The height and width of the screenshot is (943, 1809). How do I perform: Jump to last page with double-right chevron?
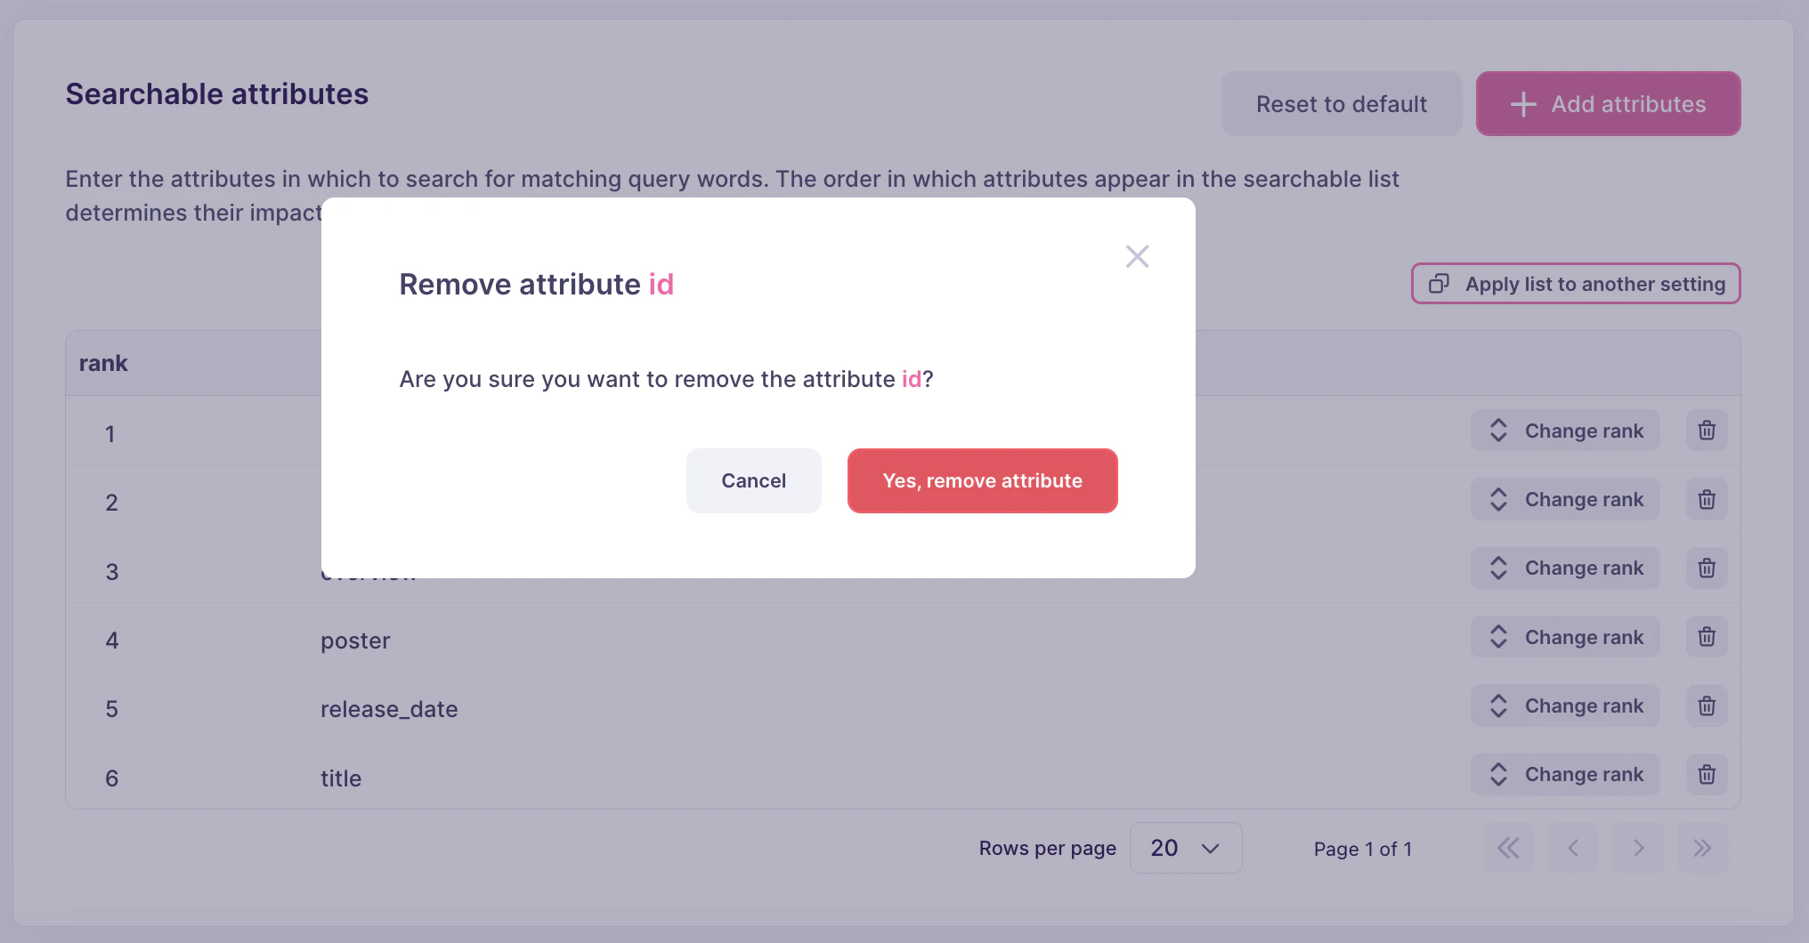pyautogui.click(x=1702, y=848)
